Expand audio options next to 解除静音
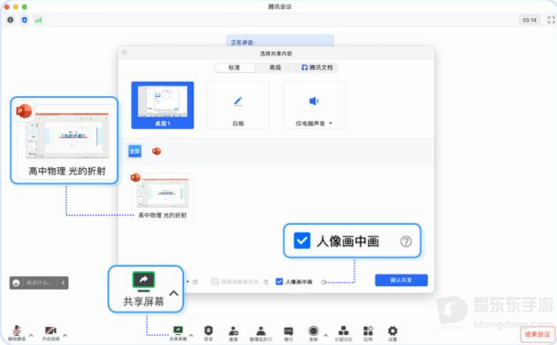 [x=31, y=335]
